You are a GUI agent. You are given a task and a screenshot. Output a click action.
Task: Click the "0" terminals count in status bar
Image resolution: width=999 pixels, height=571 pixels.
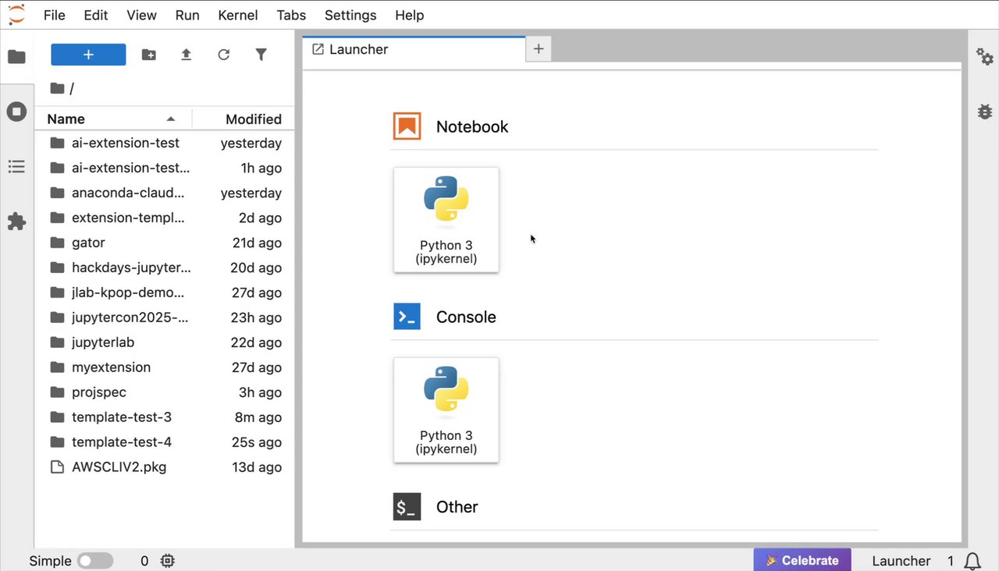(144, 561)
